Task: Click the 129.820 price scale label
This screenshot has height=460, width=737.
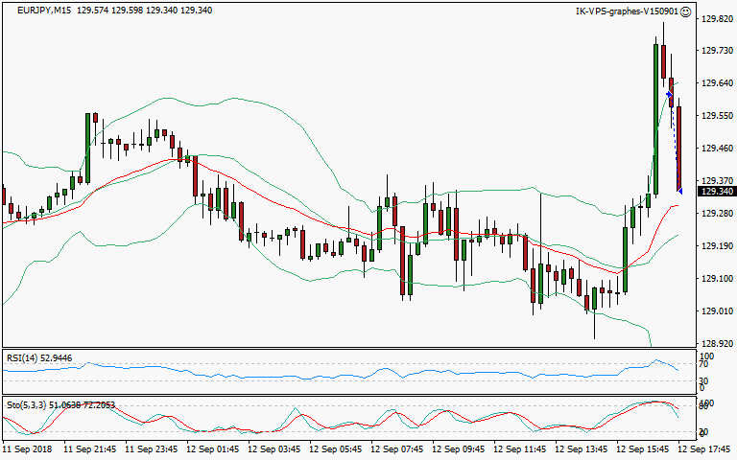Action: (716, 19)
